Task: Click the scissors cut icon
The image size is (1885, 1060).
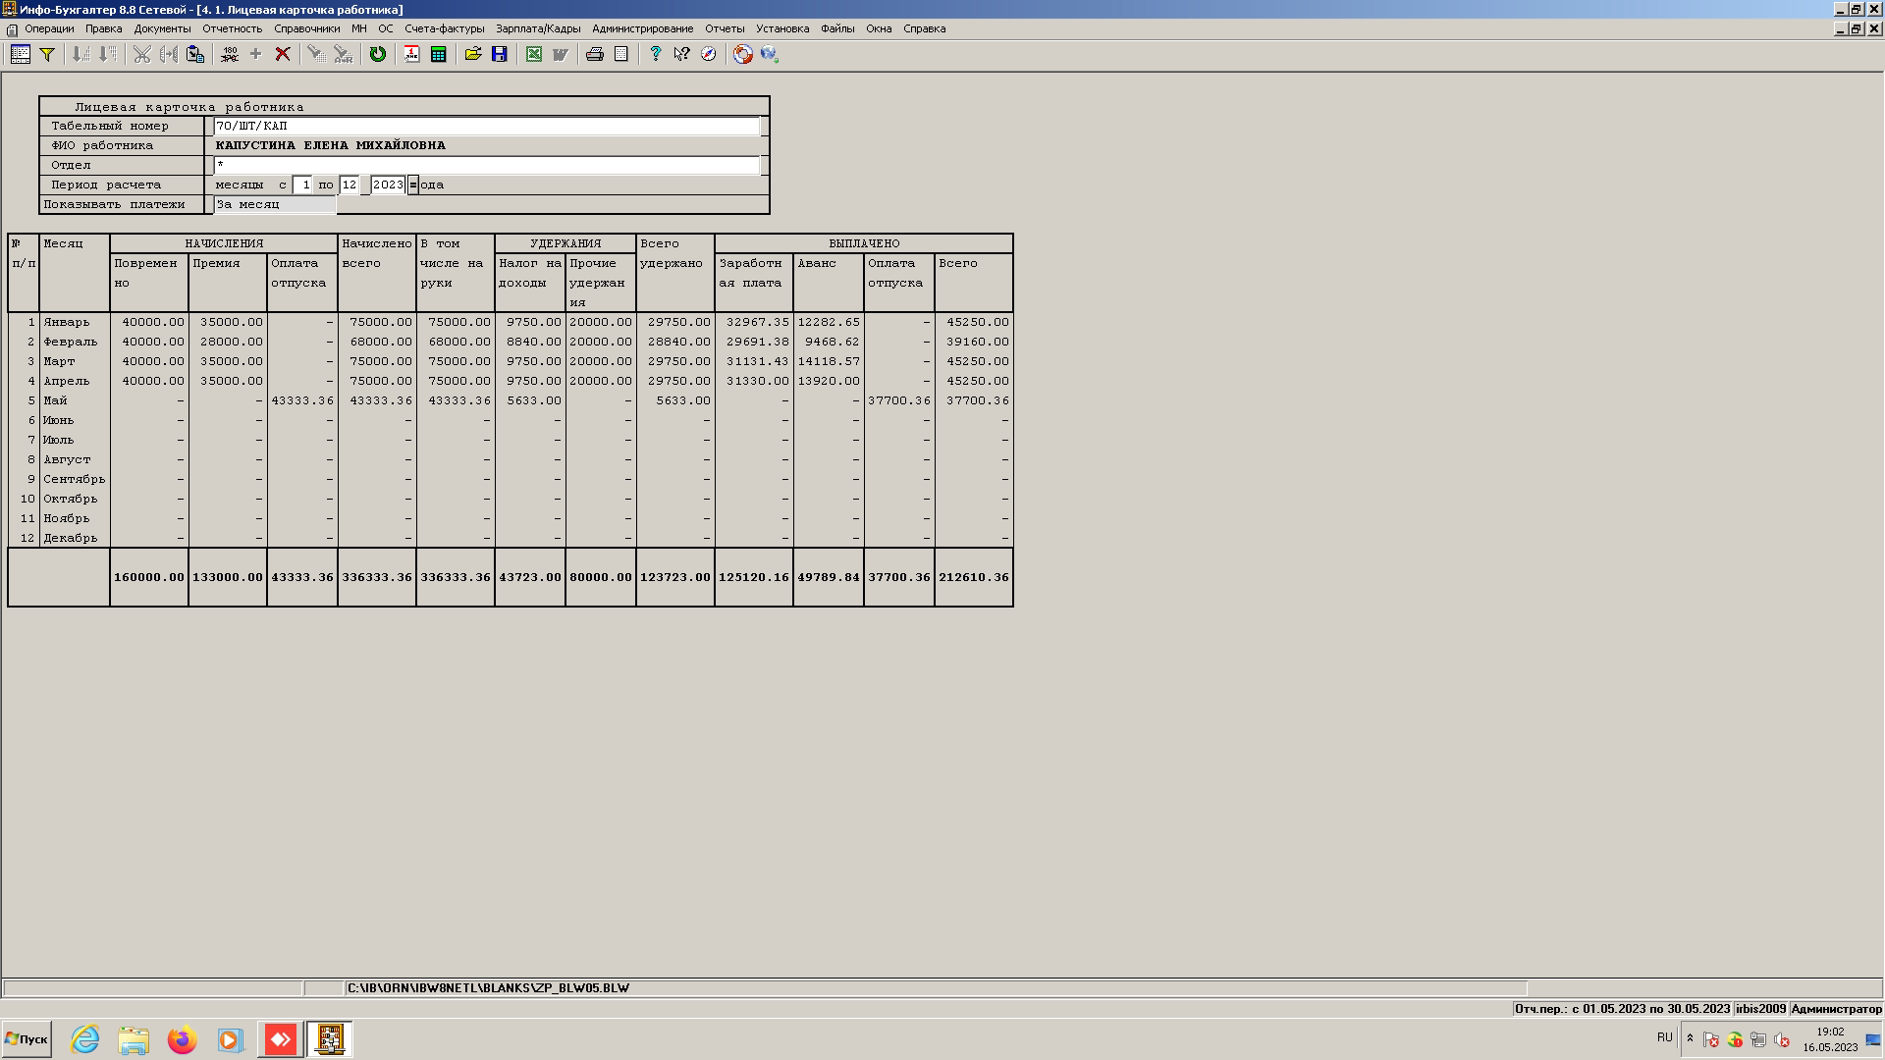Action: pos(142,54)
